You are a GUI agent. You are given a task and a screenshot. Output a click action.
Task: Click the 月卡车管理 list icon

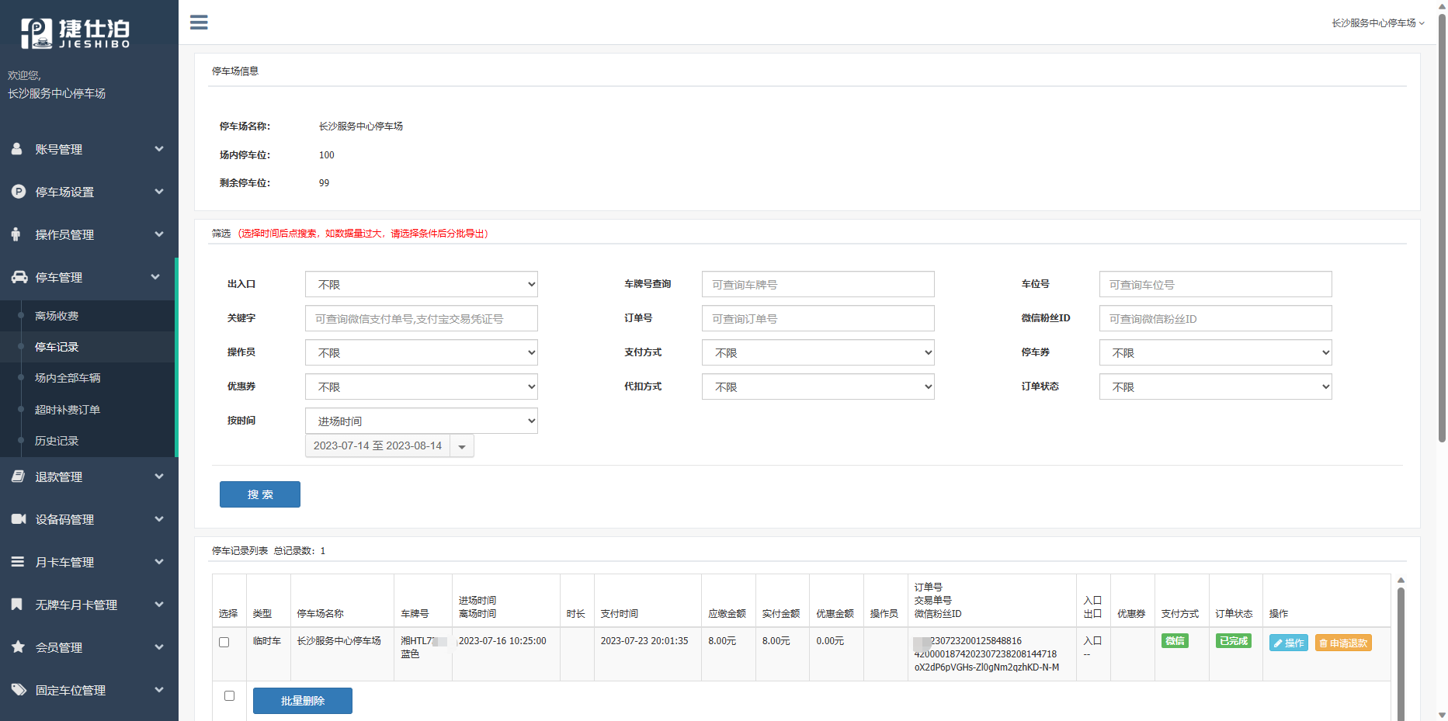pos(18,561)
